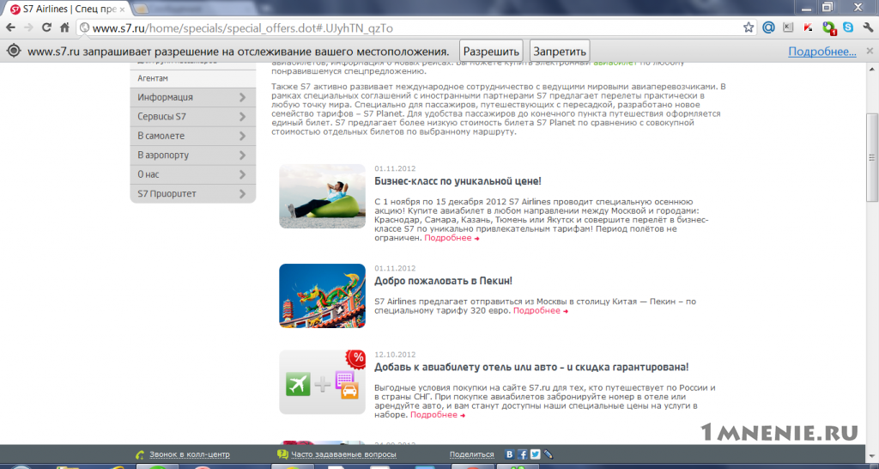This screenshot has height=469, width=879.
Task: Select S7 Приоритет label in the sidebar
Action: point(167,193)
